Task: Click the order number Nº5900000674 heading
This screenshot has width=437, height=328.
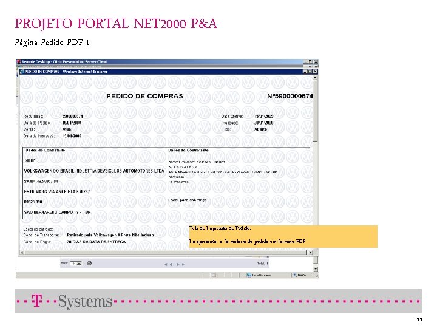Action: [x=290, y=96]
